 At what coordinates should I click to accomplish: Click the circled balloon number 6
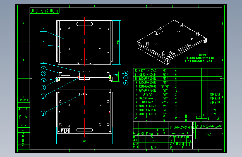tap(44, 81)
